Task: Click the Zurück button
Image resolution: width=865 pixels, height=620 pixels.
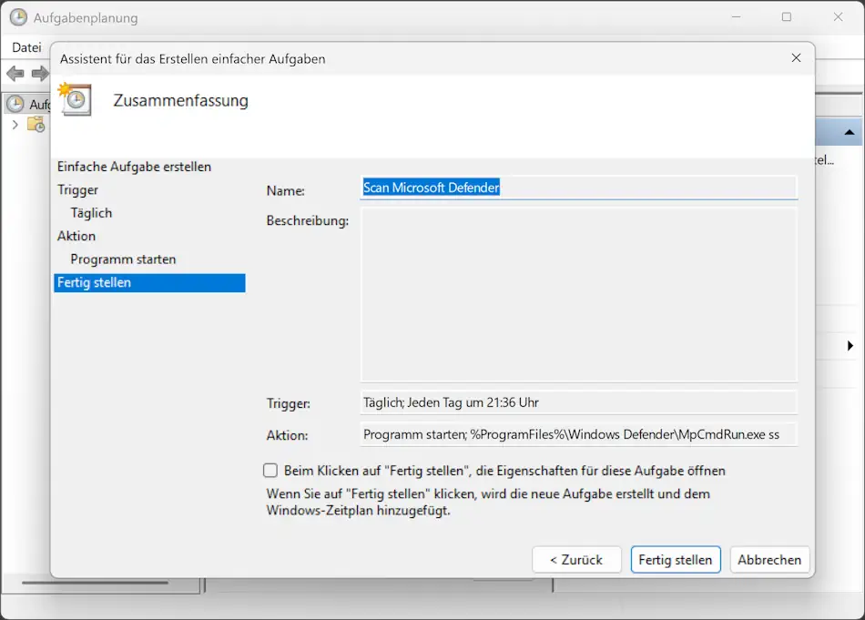Action: 576,559
